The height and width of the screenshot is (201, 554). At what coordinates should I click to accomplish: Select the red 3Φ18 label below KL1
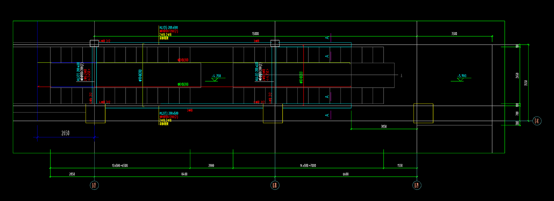[x=256, y=41]
